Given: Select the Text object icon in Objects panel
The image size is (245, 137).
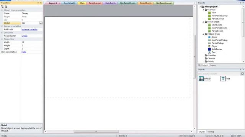Looking at the screenshot, I should [223, 79].
